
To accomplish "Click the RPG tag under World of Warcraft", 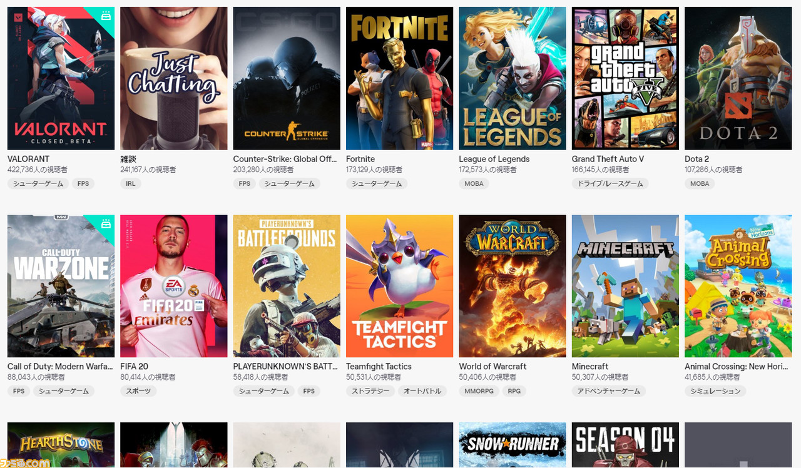I will tap(514, 391).
